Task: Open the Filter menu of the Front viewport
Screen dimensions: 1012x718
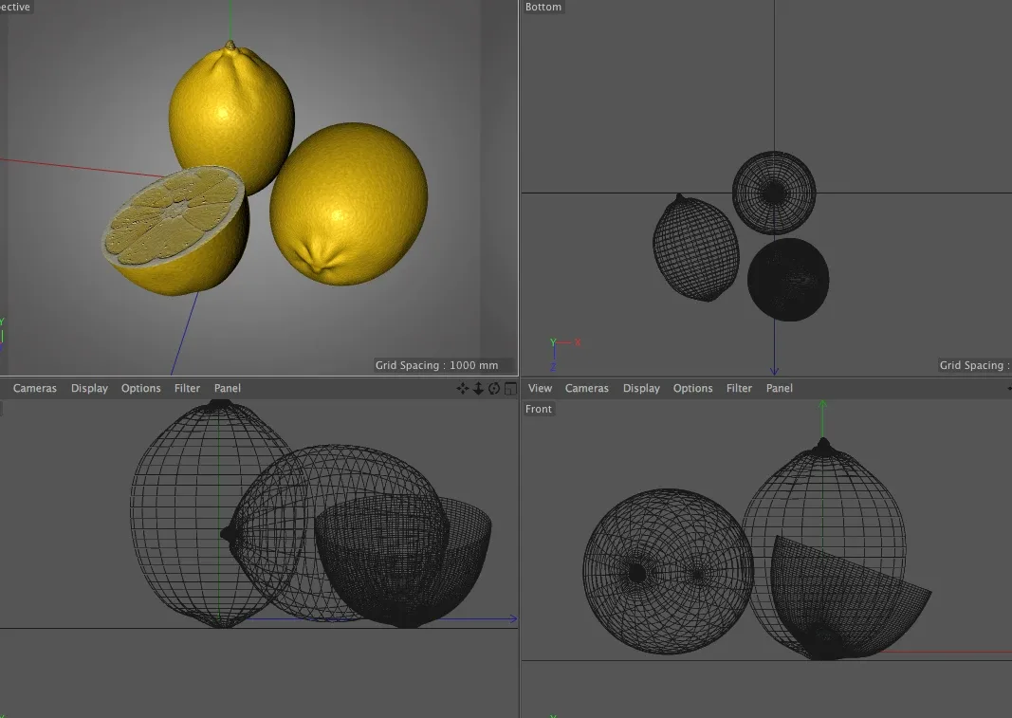Action: pos(739,388)
